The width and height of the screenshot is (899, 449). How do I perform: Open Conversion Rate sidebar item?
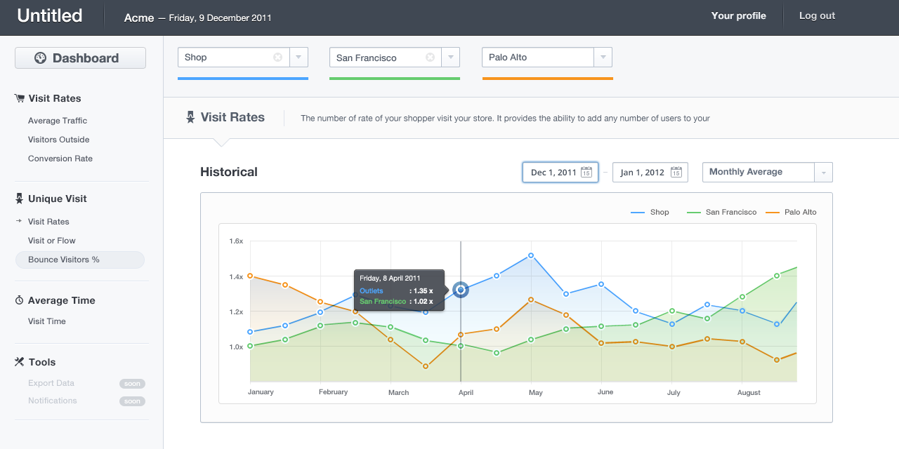tap(60, 159)
